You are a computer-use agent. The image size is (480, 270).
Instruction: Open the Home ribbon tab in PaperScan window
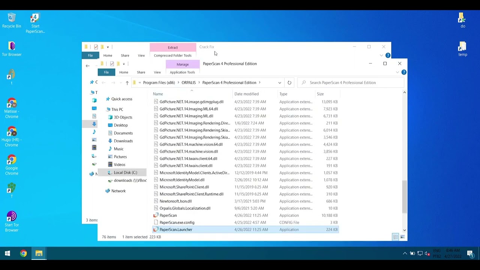(124, 72)
